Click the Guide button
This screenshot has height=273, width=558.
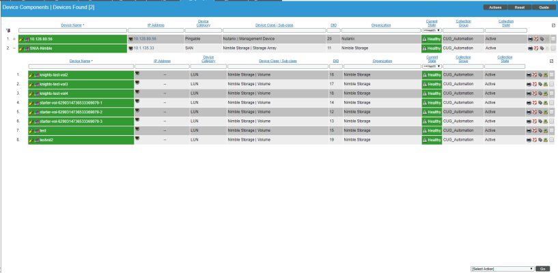544,8
